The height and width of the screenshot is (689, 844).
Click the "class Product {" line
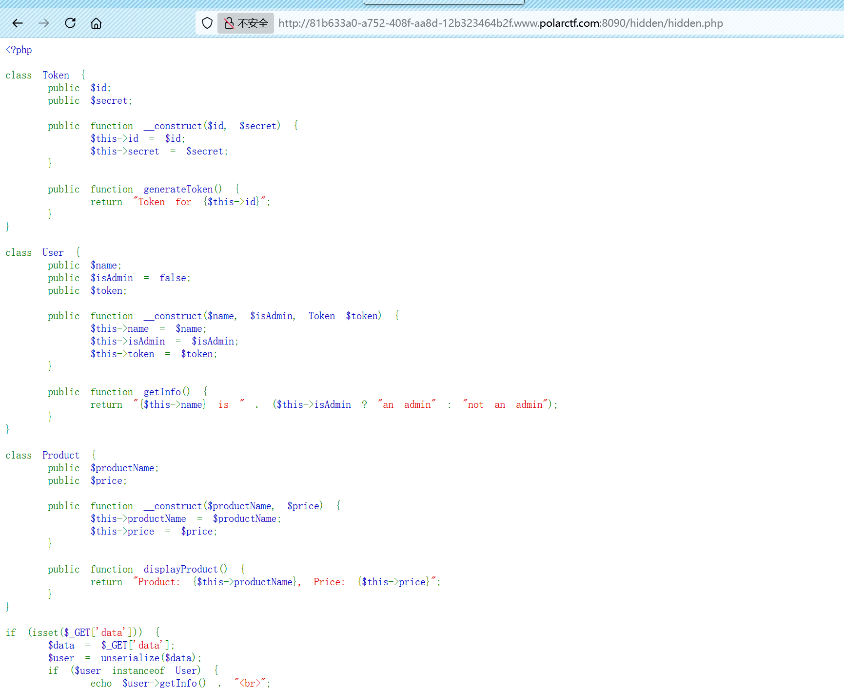pos(51,455)
